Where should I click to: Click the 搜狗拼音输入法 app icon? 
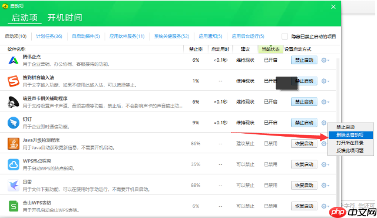point(14,81)
